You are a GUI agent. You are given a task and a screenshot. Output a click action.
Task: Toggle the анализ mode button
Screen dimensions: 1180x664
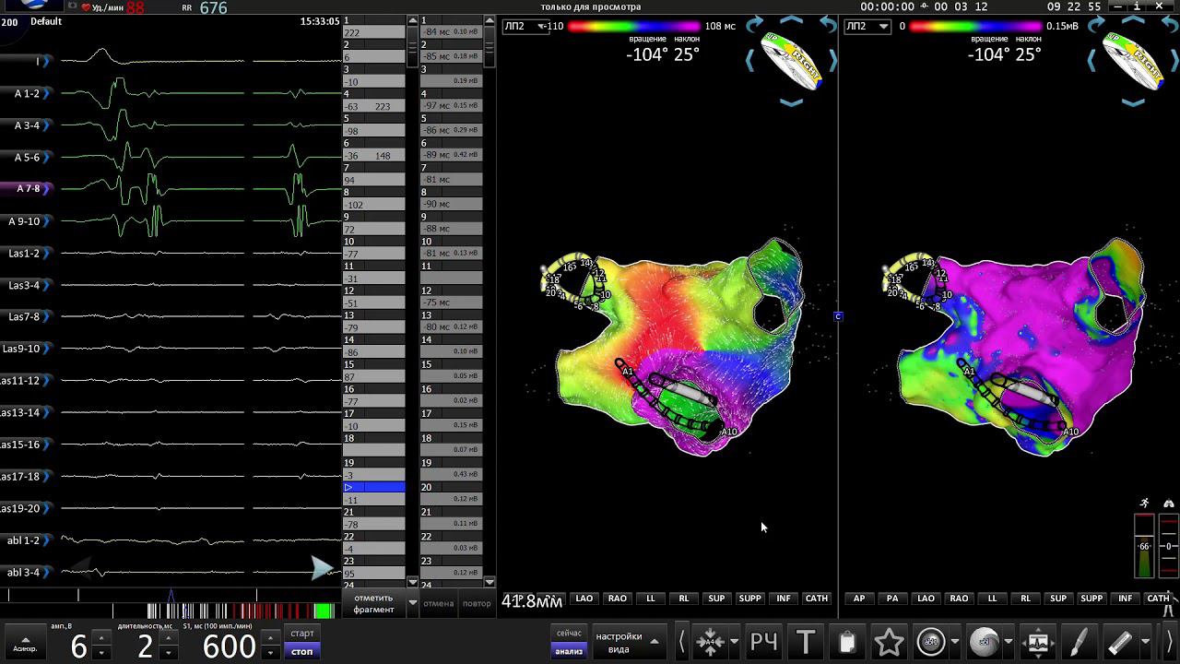(x=569, y=651)
